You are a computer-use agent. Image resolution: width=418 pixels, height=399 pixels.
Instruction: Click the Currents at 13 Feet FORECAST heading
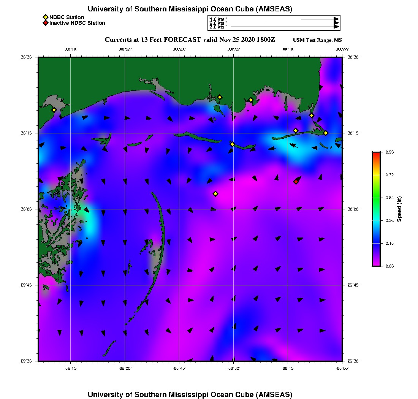point(190,40)
